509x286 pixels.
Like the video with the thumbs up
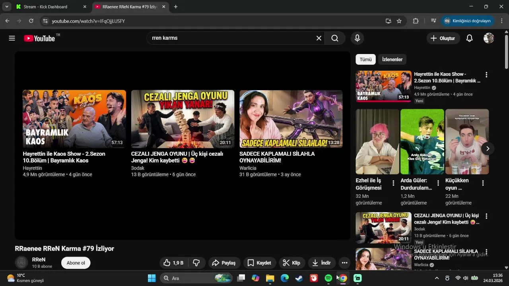[x=173, y=263]
